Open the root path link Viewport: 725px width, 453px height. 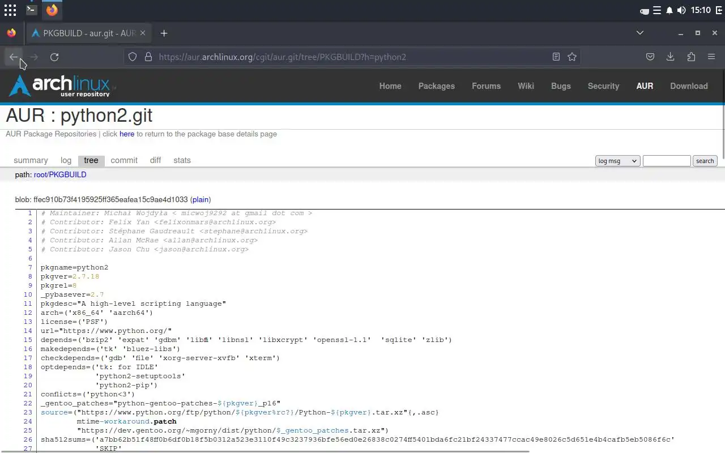click(x=40, y=175)
